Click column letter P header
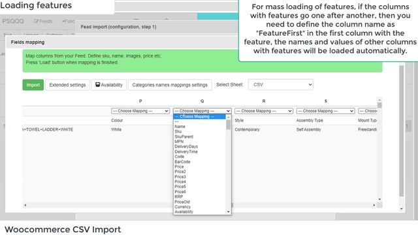 tap(140, 101)
